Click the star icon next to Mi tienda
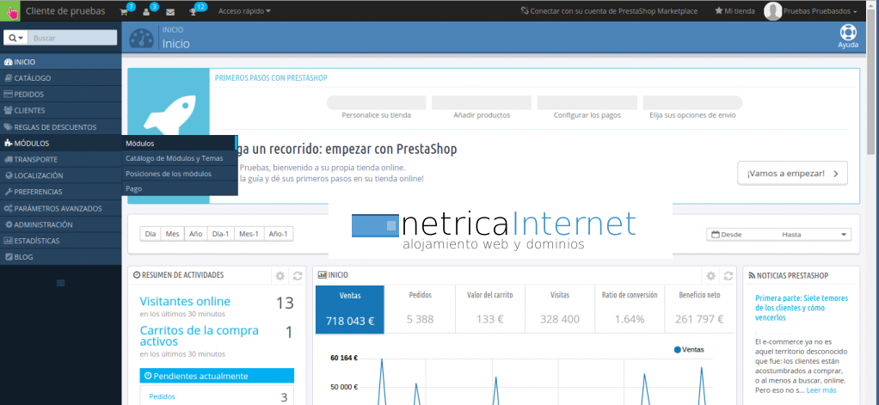 [719, 10]
